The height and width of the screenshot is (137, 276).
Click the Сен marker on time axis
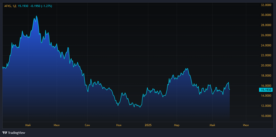87,125
